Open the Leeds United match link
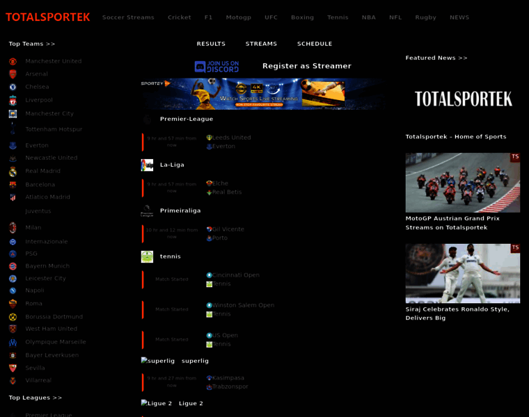The height and width of the screenshot is (417, 529). click(232, 138)
